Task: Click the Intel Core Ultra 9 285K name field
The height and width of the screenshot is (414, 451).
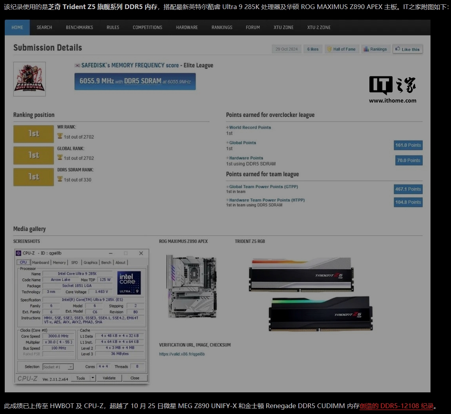Action: click(77, 274)
